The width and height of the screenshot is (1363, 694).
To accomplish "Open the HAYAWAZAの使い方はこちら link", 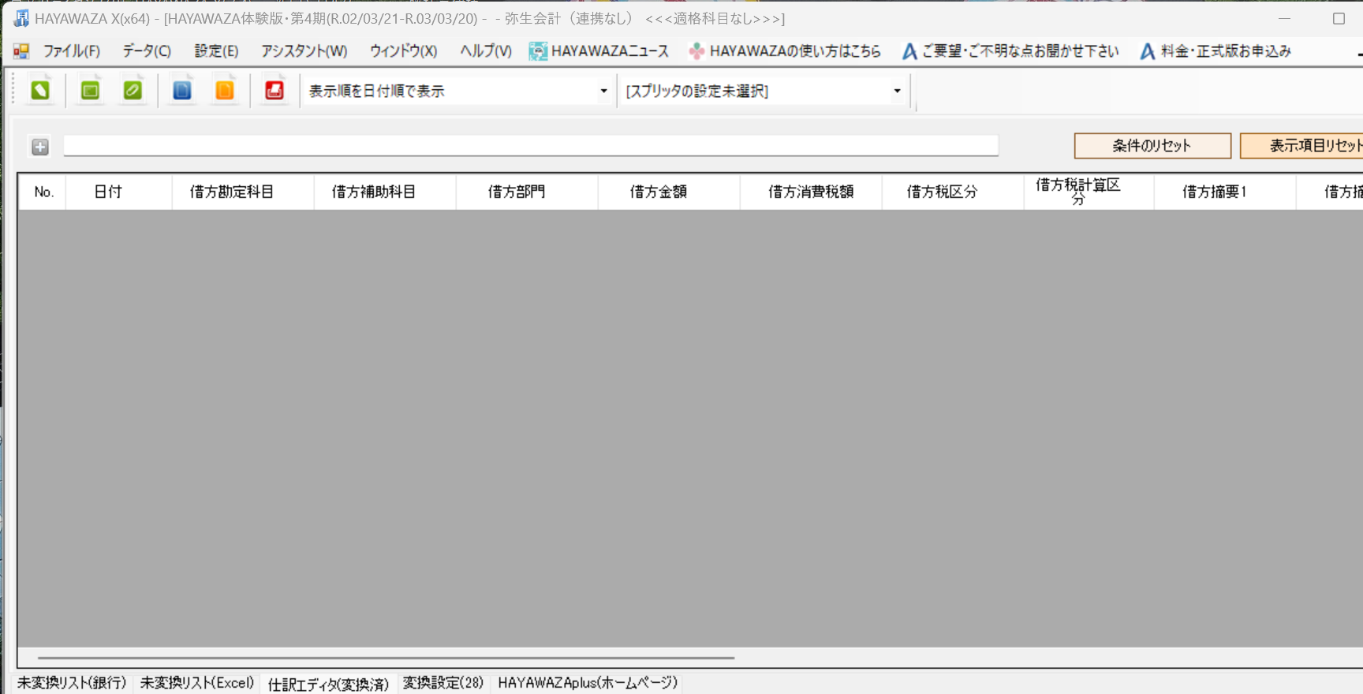I will tap(795, 51).
